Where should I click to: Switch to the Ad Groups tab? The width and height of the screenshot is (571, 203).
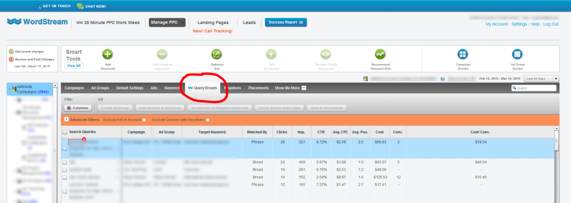pos(100,88)
